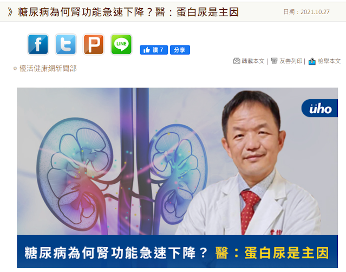The width and height of the screenshot is (346, 272).
Task: Click the 友善列印 printer icon
Action: [274, 61]
